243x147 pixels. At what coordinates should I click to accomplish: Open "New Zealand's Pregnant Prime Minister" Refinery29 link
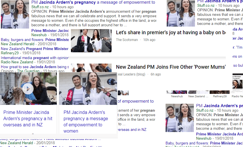[x=34, y=49]
